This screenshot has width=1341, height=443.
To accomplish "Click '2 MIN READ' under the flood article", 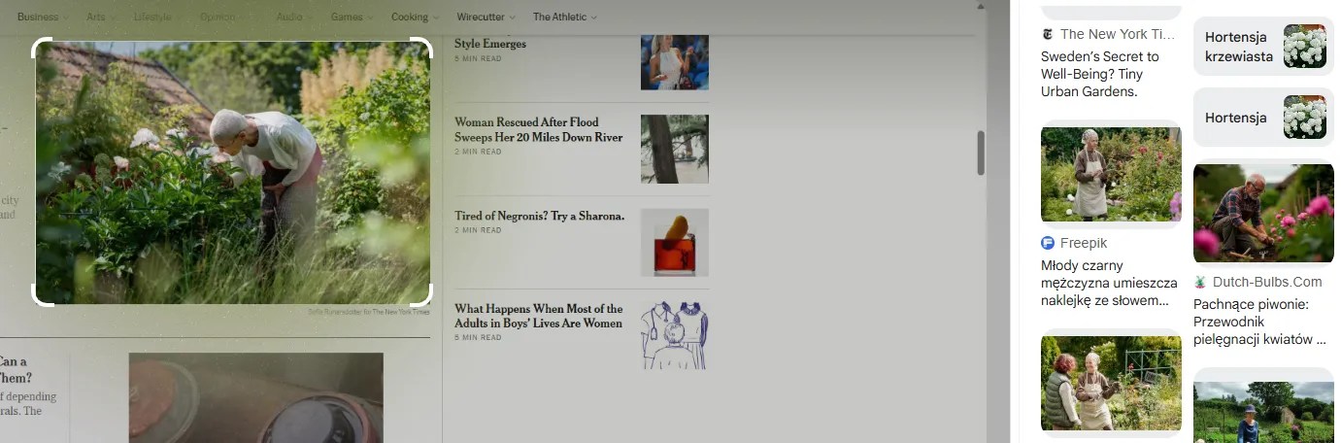I will [479, 153].
